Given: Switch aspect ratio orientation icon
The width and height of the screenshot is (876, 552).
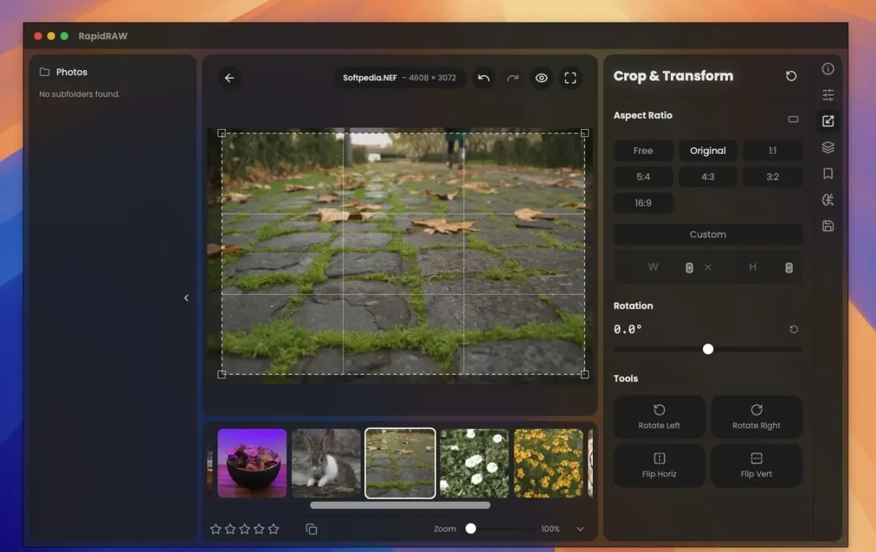Looking at the screenshot, I should pyautogui.click(x=794, y=120).
